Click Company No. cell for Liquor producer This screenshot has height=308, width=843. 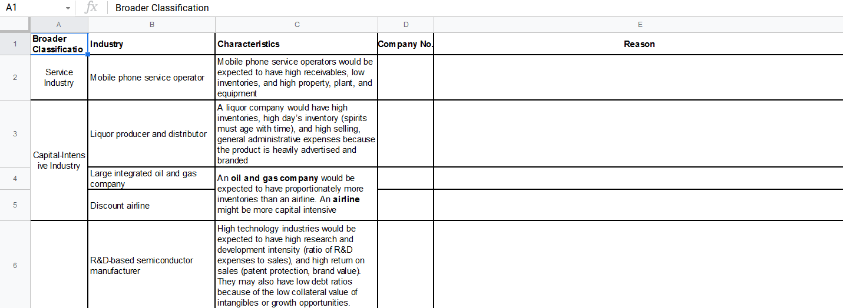tap(406, 133)
